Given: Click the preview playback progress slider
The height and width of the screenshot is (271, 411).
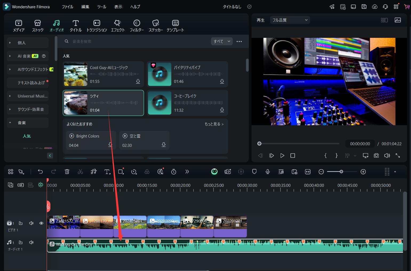Looking at the screenshot, I should [x=299, y=144].
